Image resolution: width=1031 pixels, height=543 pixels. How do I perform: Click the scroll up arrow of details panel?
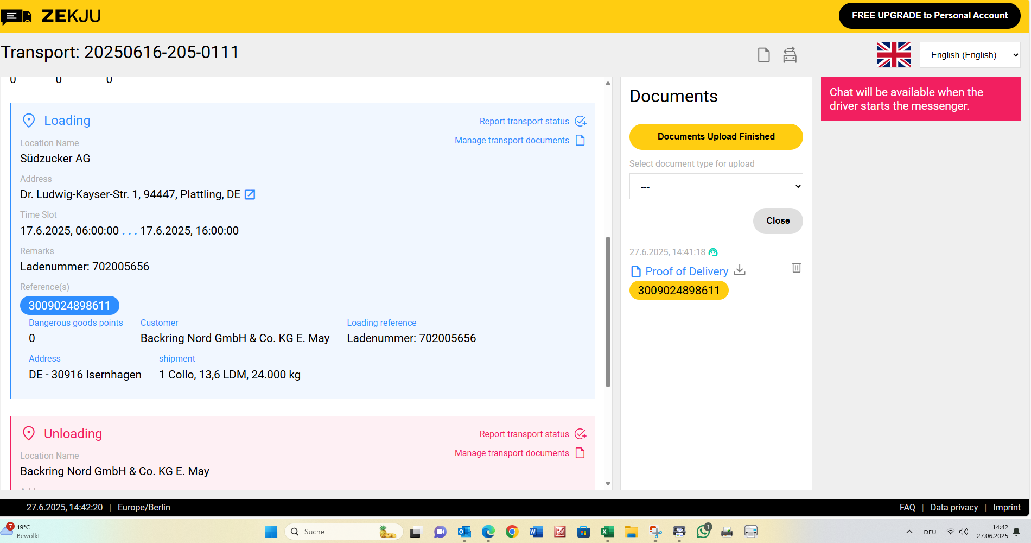(x=608, y=83)
